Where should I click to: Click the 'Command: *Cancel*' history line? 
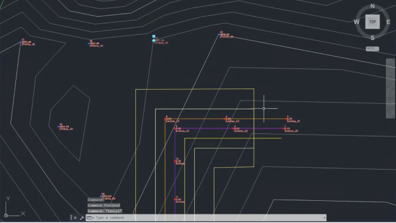[105, 211]
